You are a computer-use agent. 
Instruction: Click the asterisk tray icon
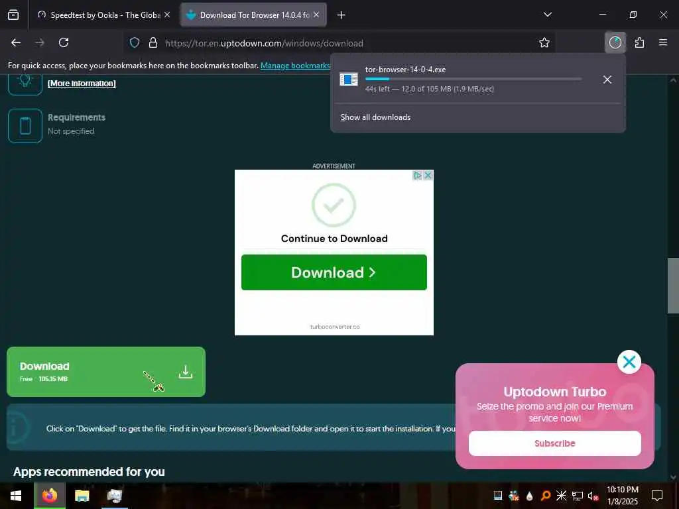561,496
